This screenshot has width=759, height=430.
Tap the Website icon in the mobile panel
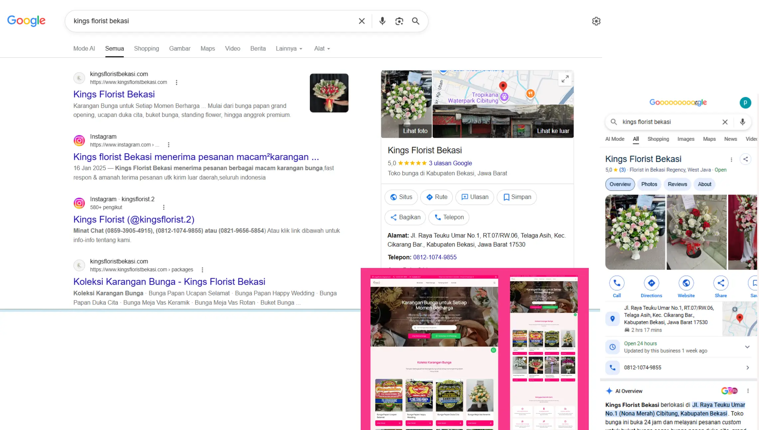point(686,283)
